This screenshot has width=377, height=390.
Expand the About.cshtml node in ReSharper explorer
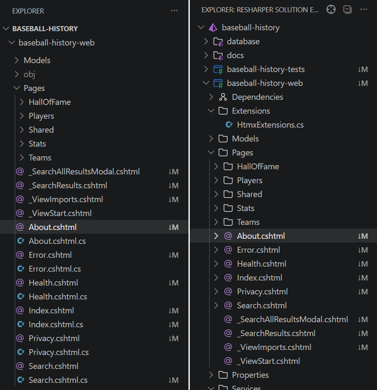click(216, 236)
